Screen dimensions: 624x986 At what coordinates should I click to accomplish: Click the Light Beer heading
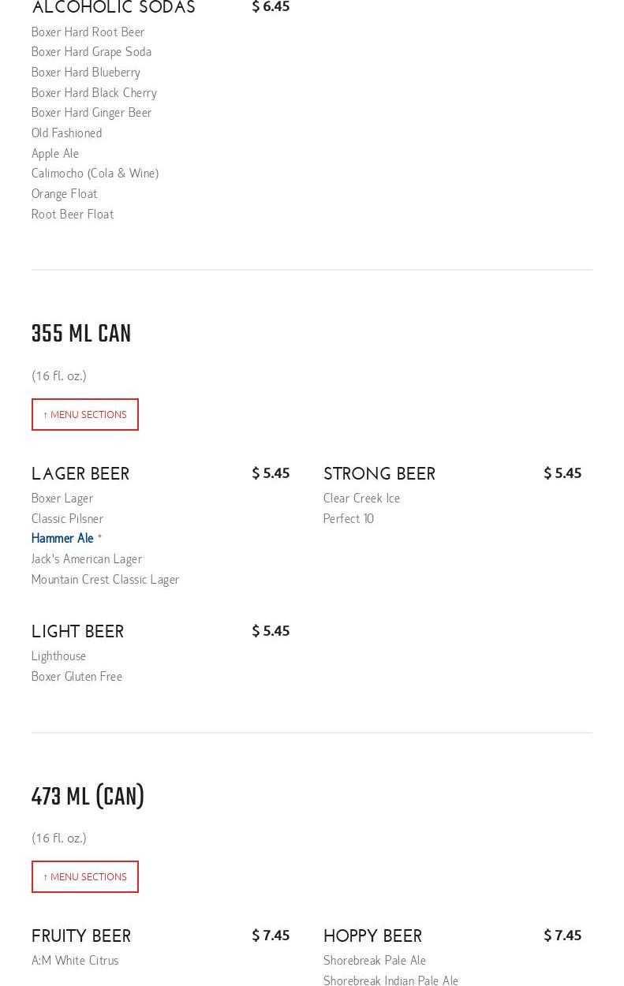pyautogui.click(x=77, y=632)
